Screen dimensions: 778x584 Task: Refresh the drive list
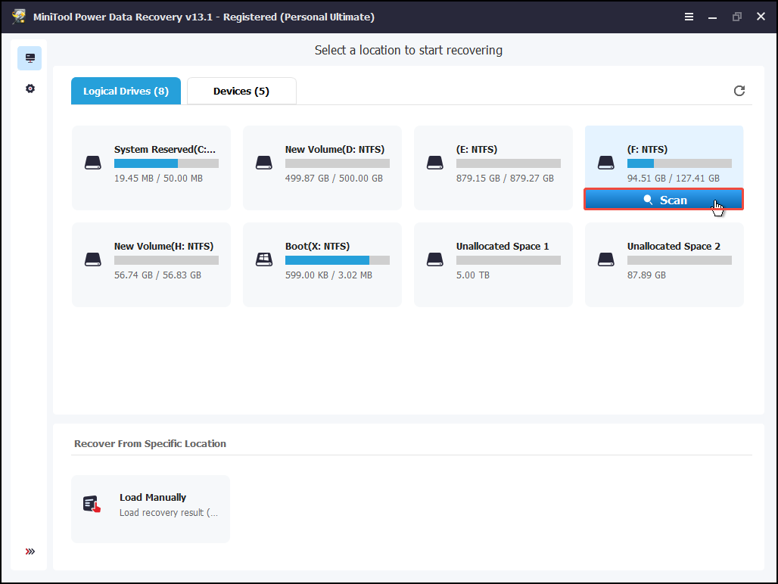pos(739,91)
